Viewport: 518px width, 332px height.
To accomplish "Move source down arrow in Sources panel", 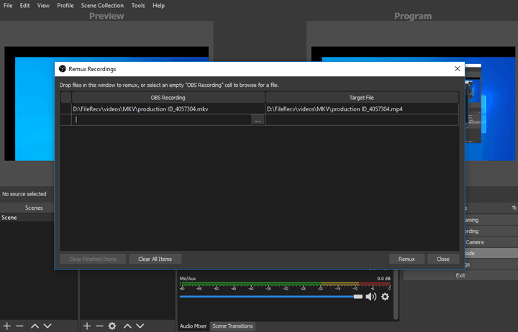I will (140, 326).
